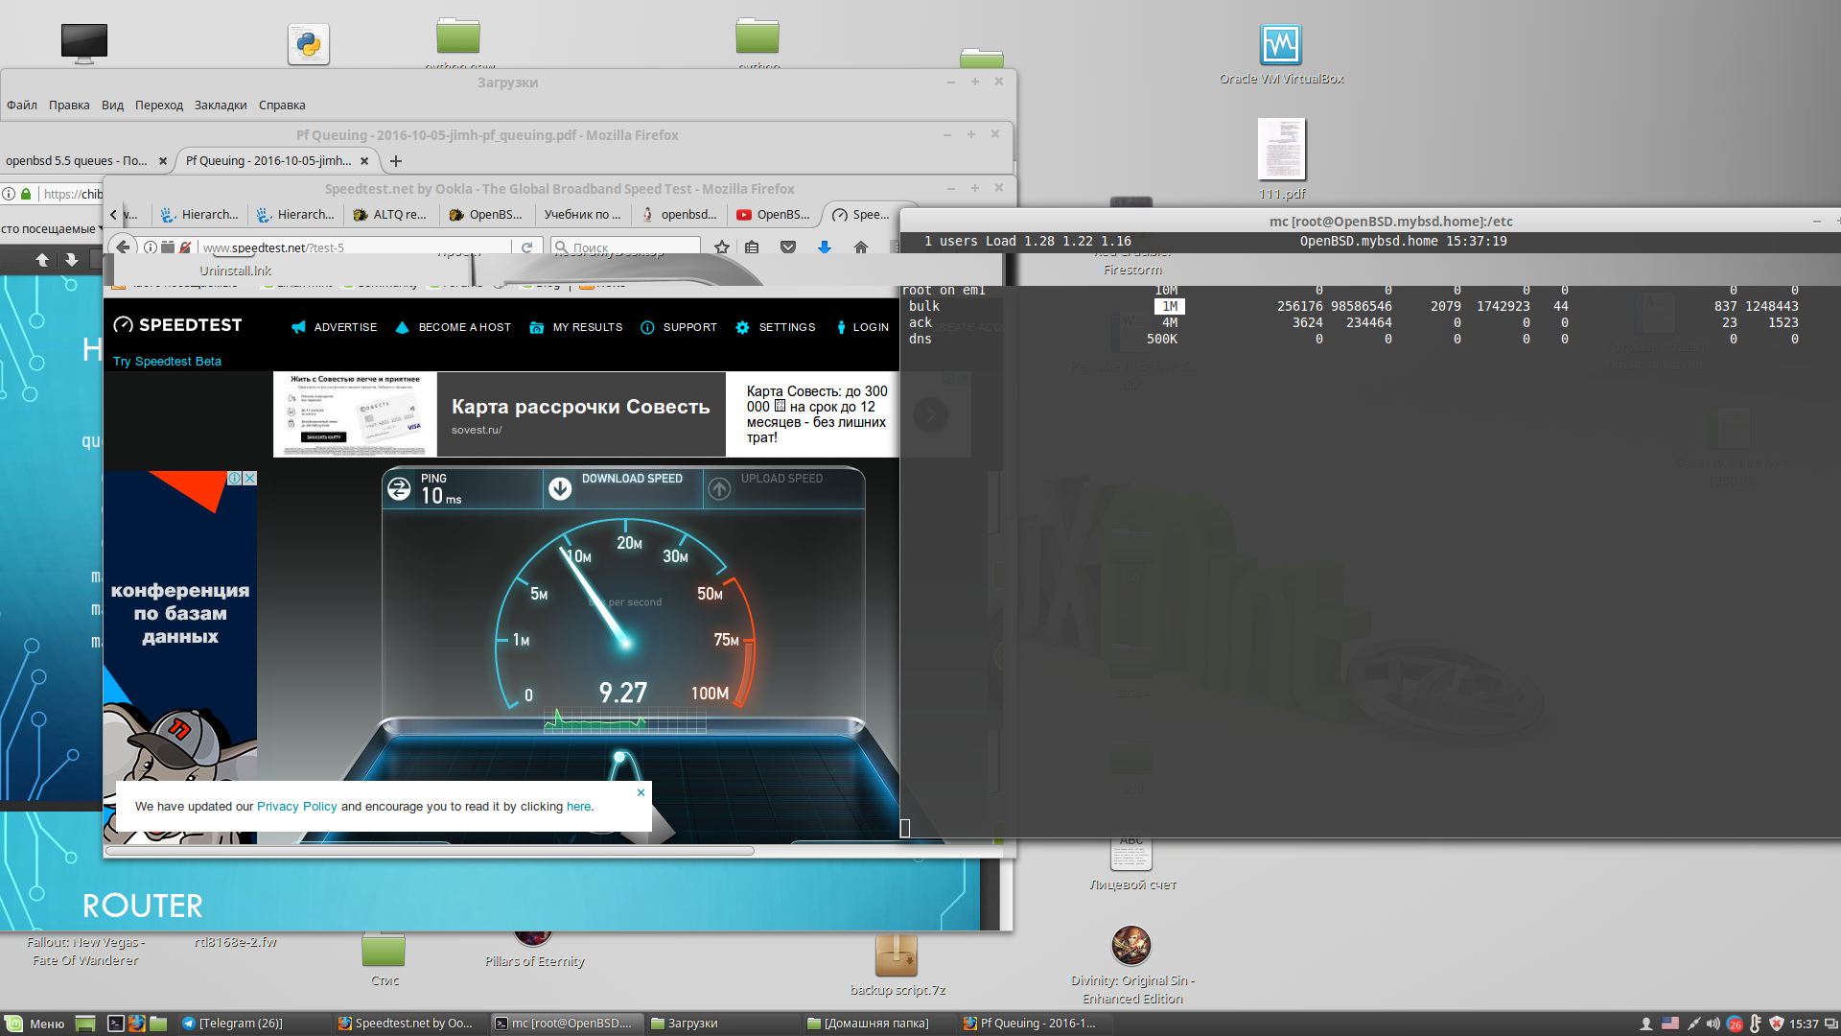
Task: Expand the frequently visited bookmarks dropdown
Action: pyautogui.click(x=52, y=228)
